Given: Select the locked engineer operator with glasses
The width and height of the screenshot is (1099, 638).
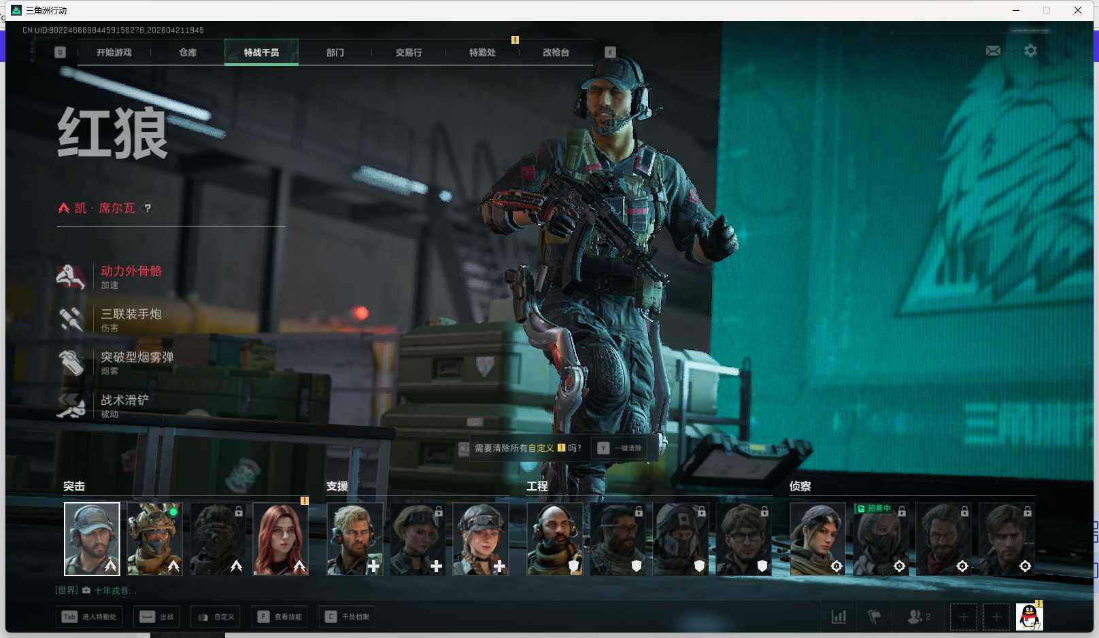Looking at the screenshot, I should (x=743, y=539).
